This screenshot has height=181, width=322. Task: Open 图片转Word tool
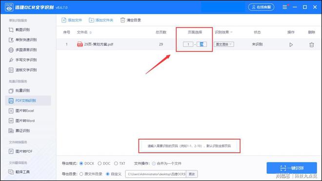pyautogui.click(x=22, y=121)
